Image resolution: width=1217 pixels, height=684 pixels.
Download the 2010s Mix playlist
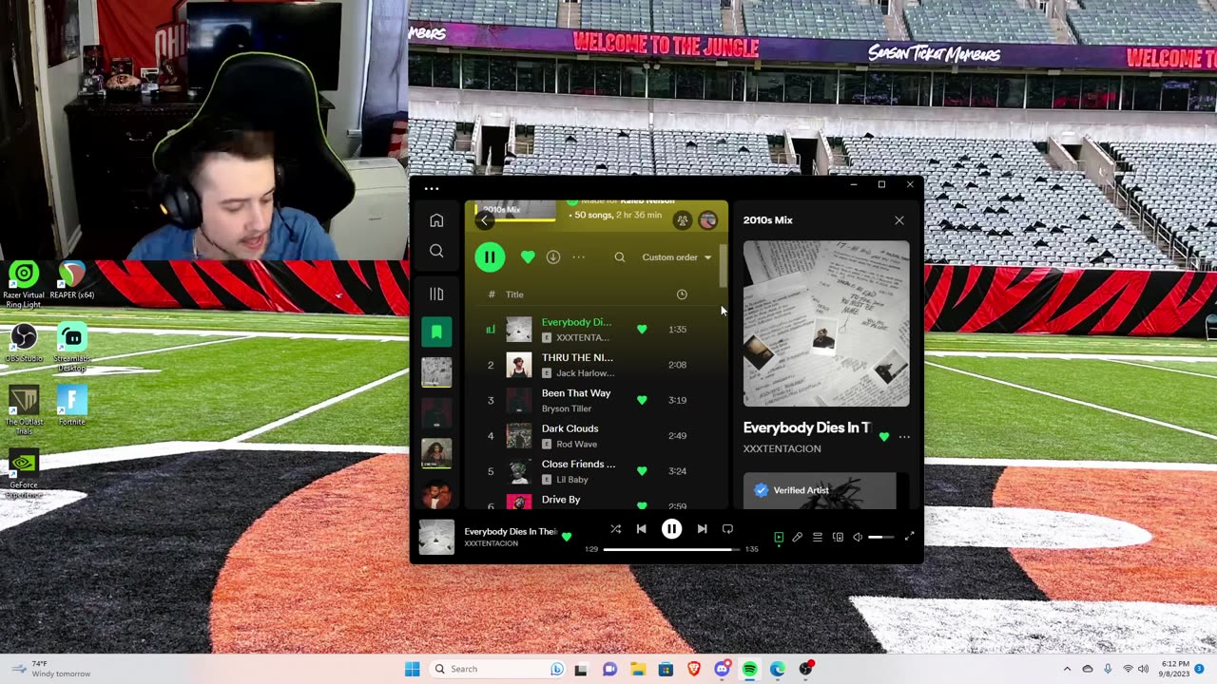tap(553, 257)
